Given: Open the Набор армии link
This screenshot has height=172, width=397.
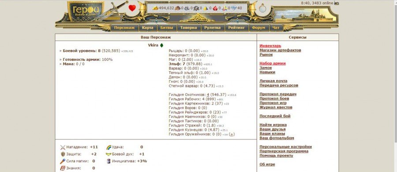Looking at the screenshot, I should pos(273,64).
